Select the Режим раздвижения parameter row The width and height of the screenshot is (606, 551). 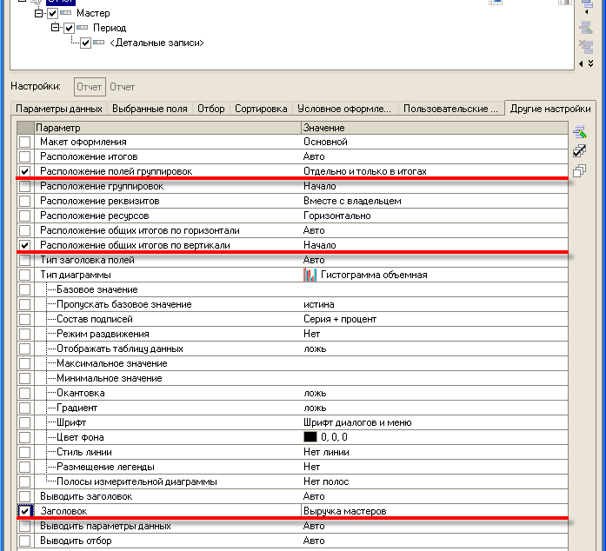coord(292,334)
